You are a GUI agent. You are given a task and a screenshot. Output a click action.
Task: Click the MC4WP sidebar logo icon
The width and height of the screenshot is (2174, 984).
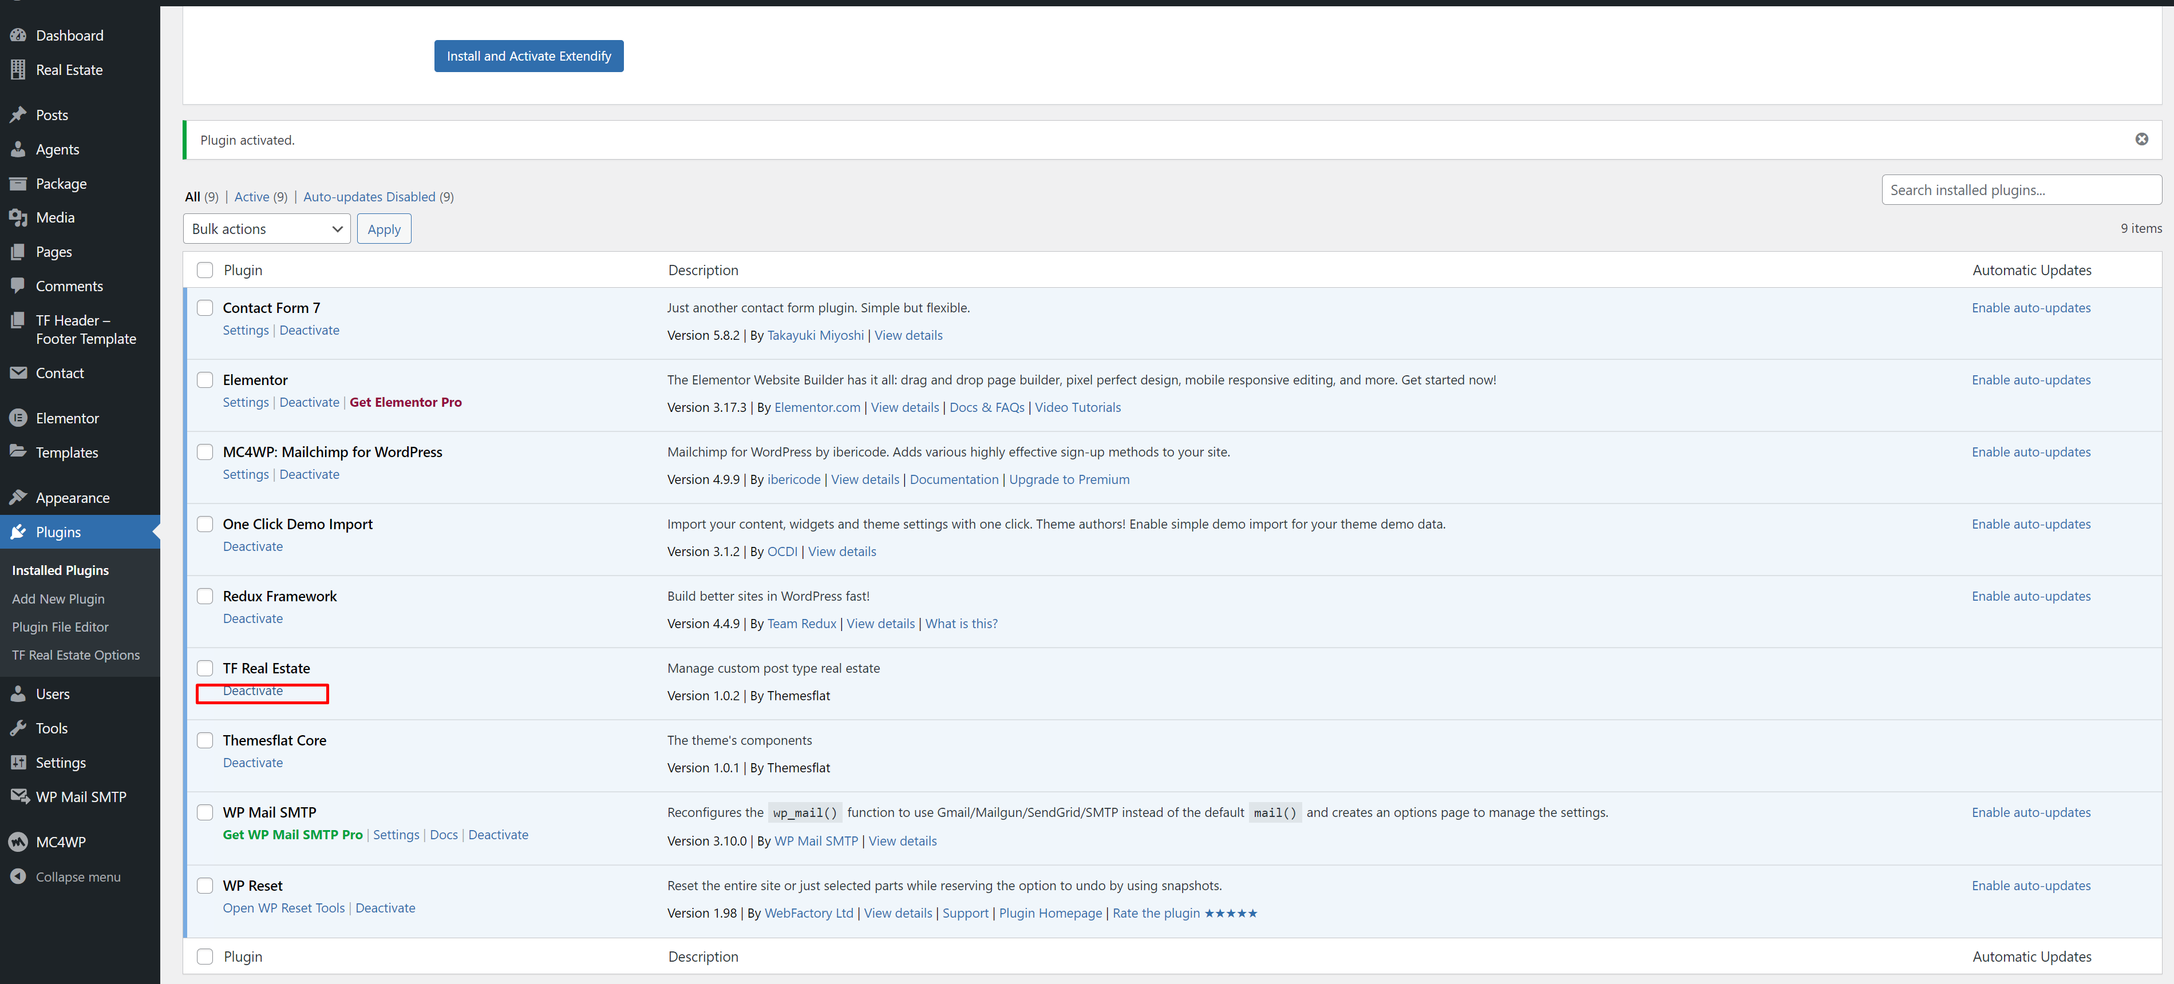point(18,842)
